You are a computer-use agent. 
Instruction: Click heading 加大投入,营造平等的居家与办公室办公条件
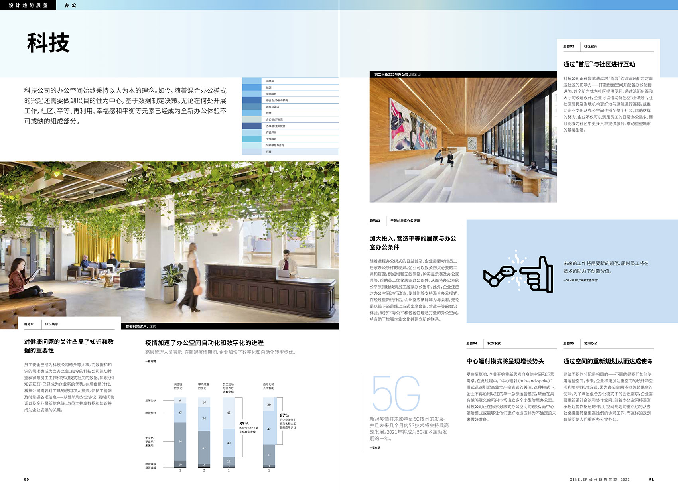click(x=413, y=243)
